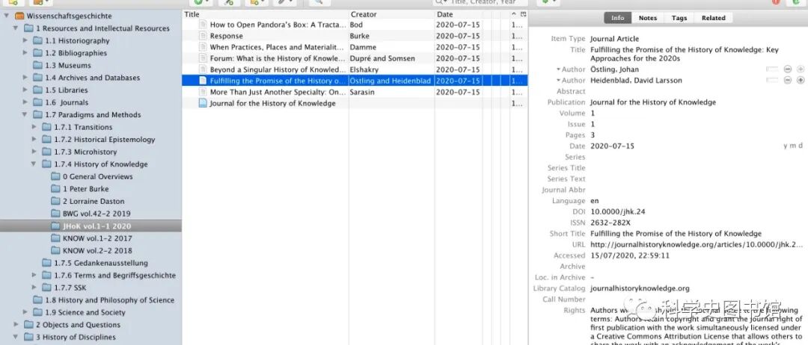The height and width of the screenshot is (345, 808).
Task: Switch to the Info tab
Action: [x=617, y=18]
